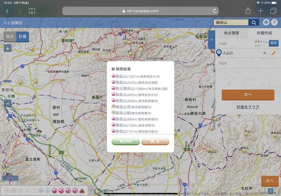281x196 pixels.
Task: Collapse the bottom icon toolbar
Action: pyautogui.click(x=92, y=191)
